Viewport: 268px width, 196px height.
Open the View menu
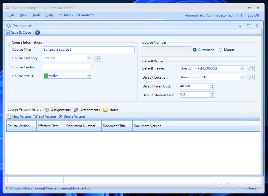(x=24, y=15)
